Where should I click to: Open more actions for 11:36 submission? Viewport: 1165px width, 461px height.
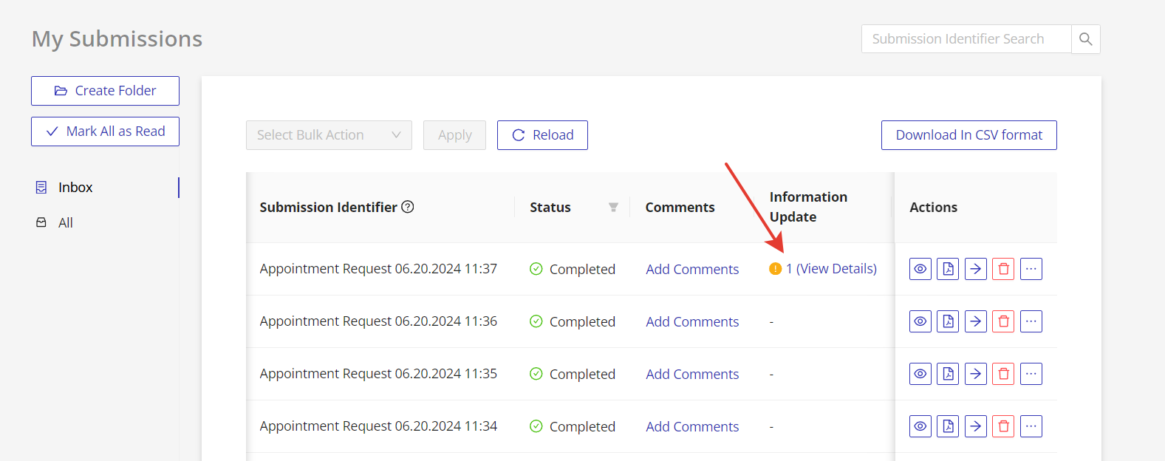click(1031, 321)
